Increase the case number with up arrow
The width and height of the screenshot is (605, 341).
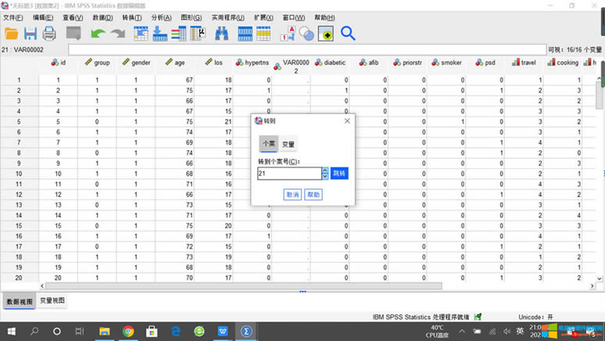pos(325,170)
